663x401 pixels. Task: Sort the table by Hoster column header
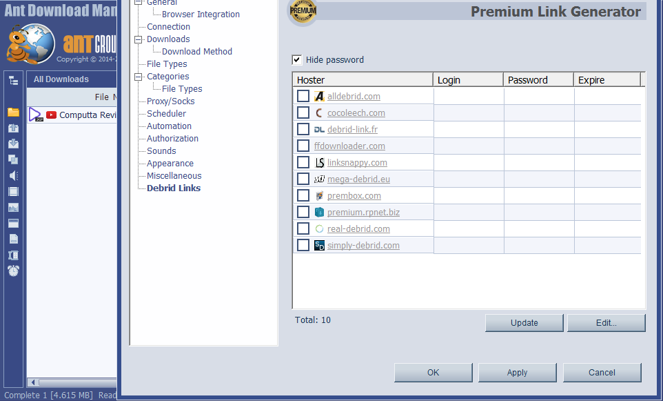click(x=363, y=80)
